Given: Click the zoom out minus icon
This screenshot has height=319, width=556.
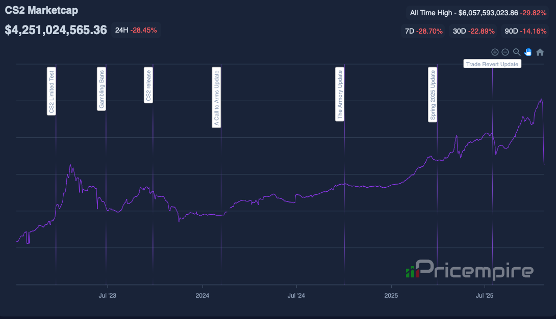Looking at the screenshot, I should click(x=505, y=52).
